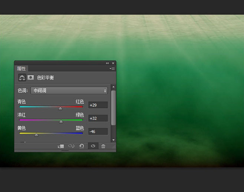Click the magenta-green value field +32

[x=98, y=118]
